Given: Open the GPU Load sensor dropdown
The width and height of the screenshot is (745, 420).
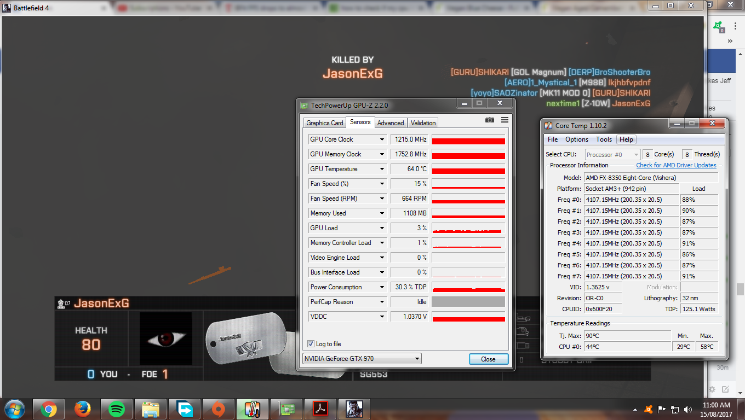Looking at the screenshot, I should (382, 228).
